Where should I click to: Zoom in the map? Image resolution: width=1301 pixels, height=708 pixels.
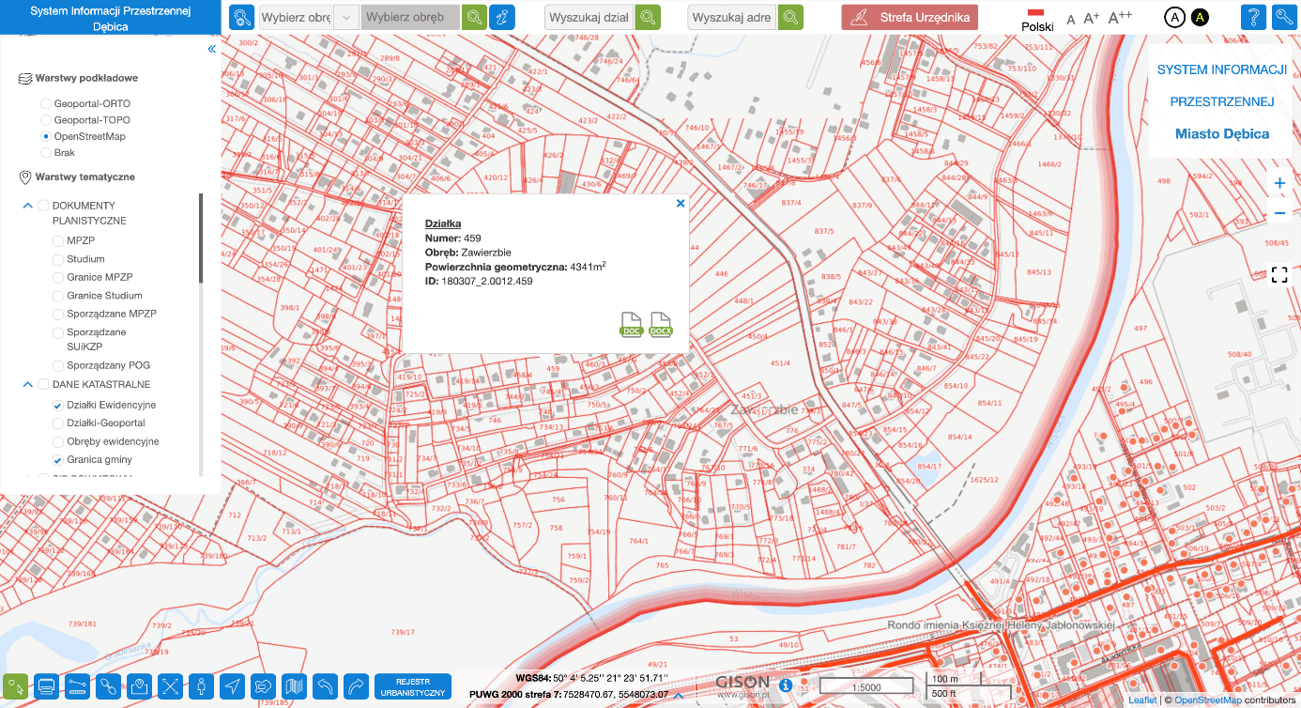1279,183
